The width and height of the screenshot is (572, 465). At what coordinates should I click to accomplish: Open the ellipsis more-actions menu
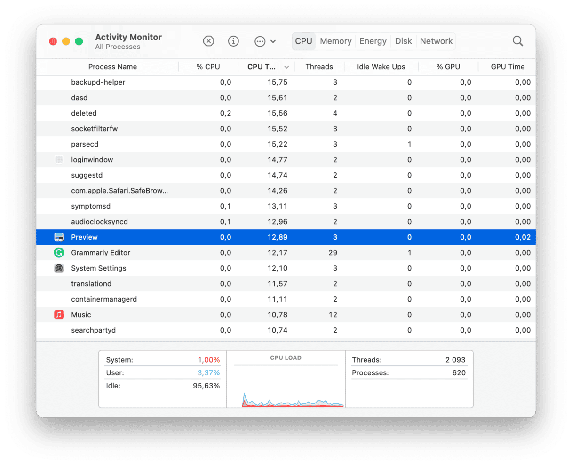265,41
